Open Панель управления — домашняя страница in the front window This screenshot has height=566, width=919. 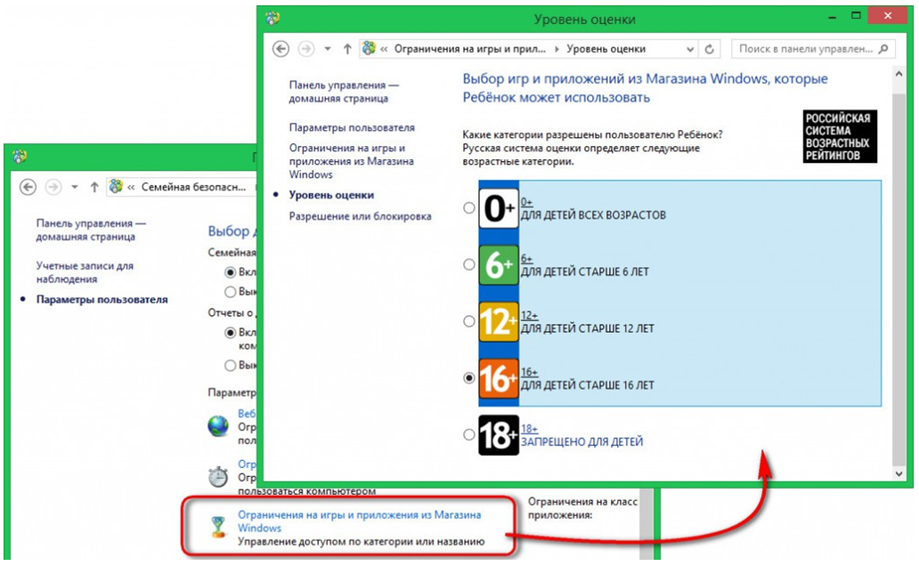pyautogui.click(x=344, y=92)
